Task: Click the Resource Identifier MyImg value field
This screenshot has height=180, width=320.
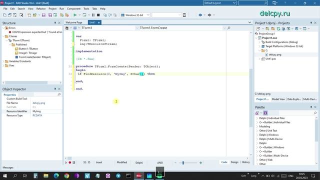Action: [x=46, y=111]
